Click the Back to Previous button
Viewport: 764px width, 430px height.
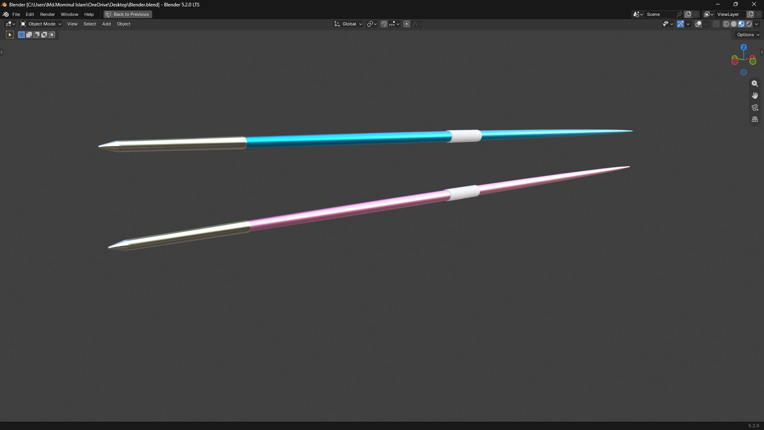128,14
